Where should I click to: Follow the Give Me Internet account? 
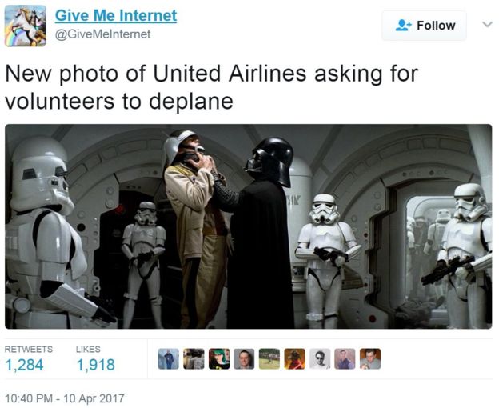tap(425, 26)
